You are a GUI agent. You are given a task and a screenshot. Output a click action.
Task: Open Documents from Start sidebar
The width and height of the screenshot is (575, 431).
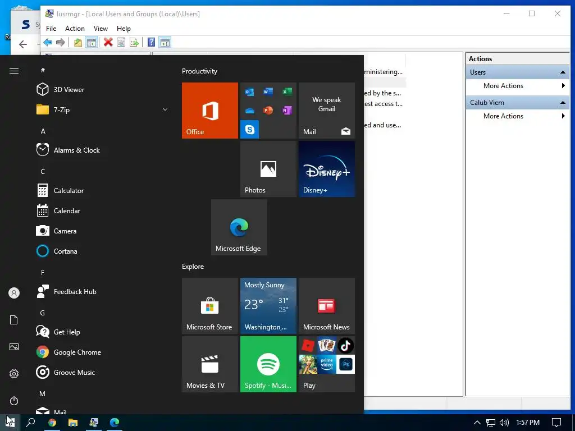pyautogui.click(x=14, y=320)
